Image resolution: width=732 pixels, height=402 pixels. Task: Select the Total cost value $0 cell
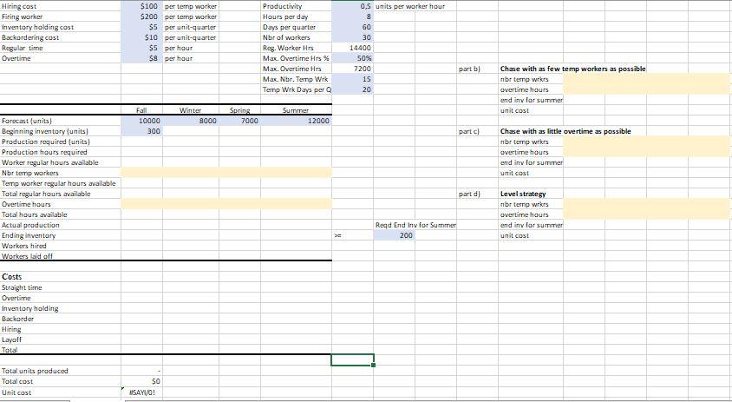pyautogui.click(x=142, y=381)
